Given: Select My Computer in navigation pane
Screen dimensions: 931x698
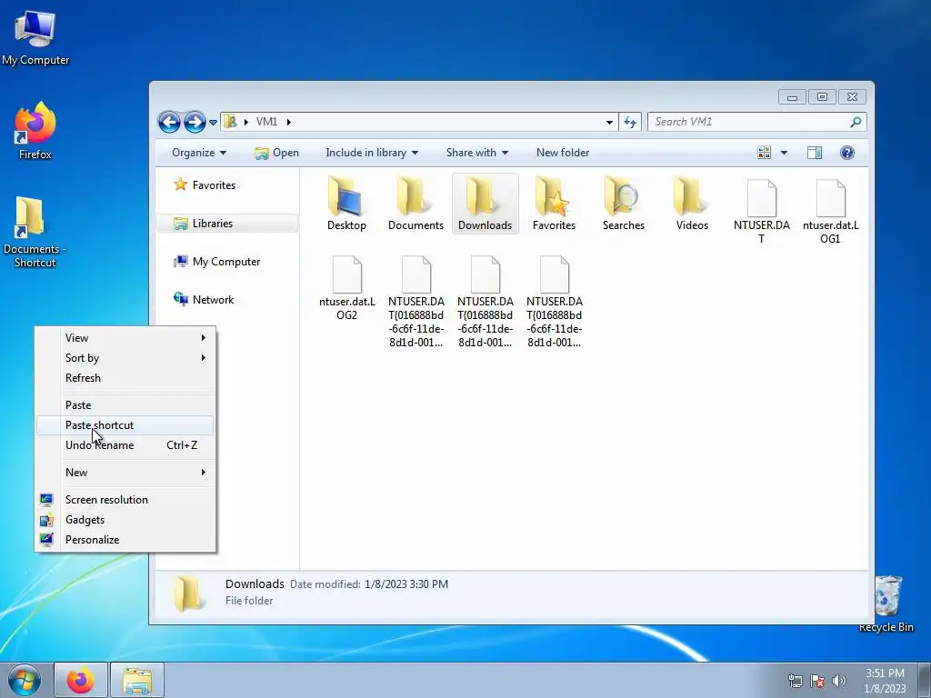Looking at the screenshot, I should (x=216, y=262).
